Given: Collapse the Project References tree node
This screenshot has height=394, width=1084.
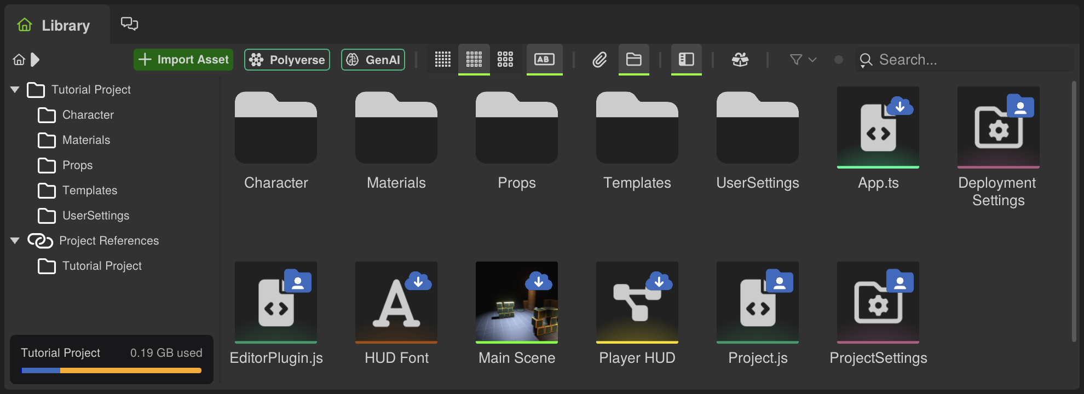Looking at the screenshot, I should [15, 241].
